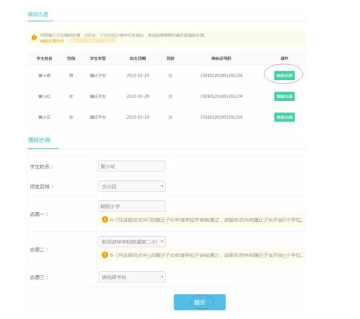360x319 pixels.
Task: Click ID number in 黄小明 row
Action: pos(221,76)
